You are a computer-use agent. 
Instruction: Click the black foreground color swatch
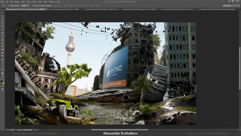(2, 82)
